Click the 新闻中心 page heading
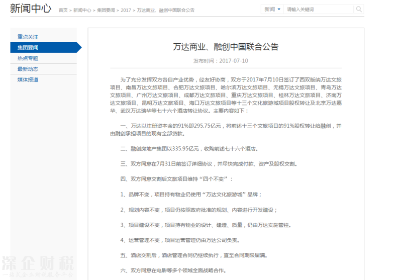This screenshot has width=402, height=280. pyautogui.click(x=31, y=9)
